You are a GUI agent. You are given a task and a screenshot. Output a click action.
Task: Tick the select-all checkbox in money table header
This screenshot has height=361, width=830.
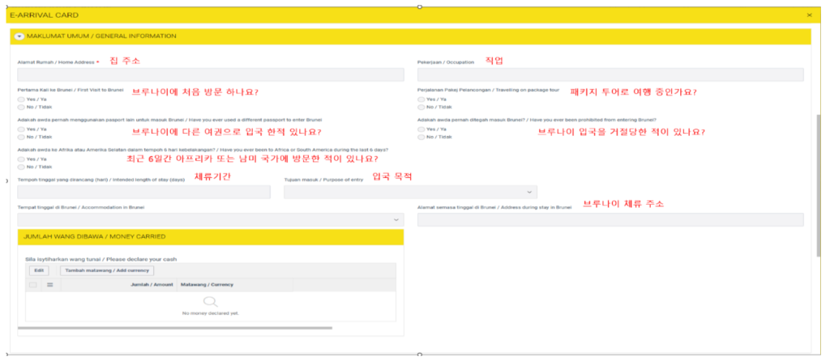click(x=33, y=285)
